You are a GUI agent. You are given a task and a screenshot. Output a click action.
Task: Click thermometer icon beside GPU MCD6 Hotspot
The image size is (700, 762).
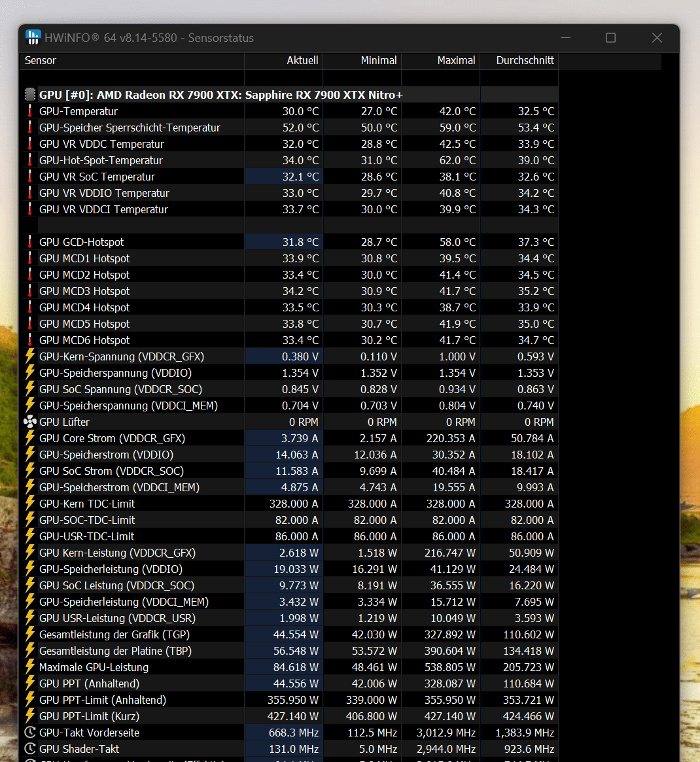pyautogui.click(x=30, y=339)
